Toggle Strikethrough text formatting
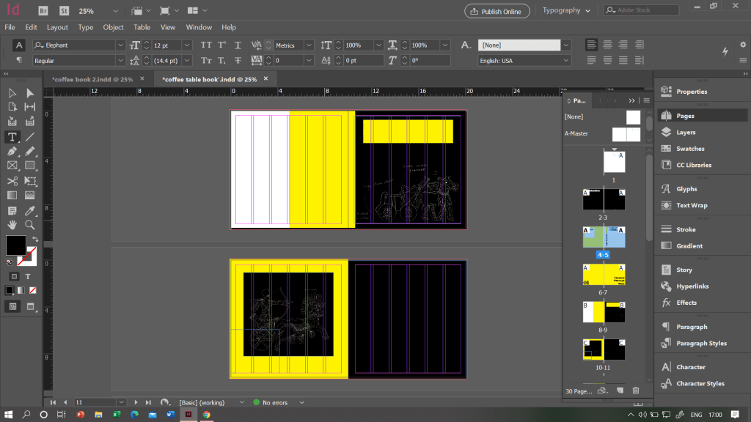The width and height of the screenshot is (751, 422). coord(238,61)
